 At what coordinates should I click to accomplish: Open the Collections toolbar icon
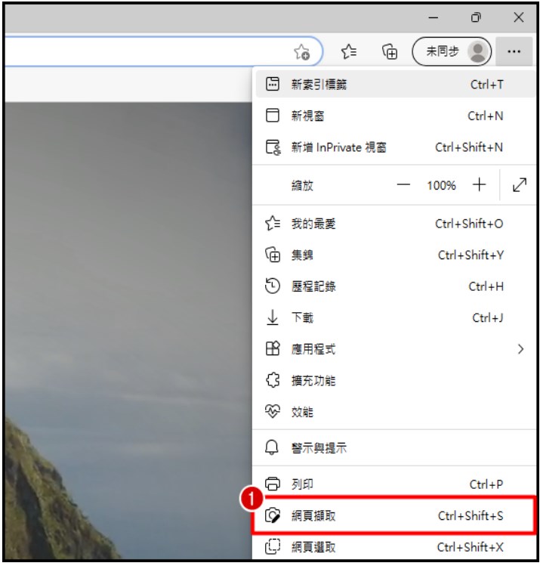390,51
